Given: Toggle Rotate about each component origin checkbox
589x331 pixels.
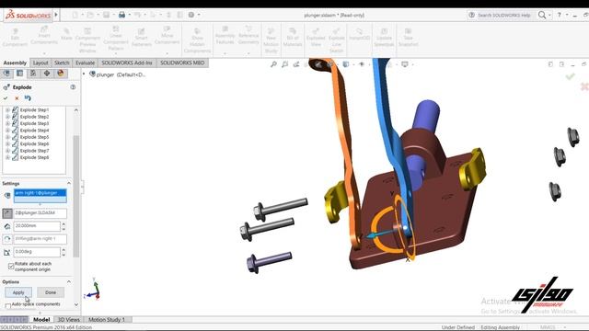Looking at the screenshot, I should (11, 266).
